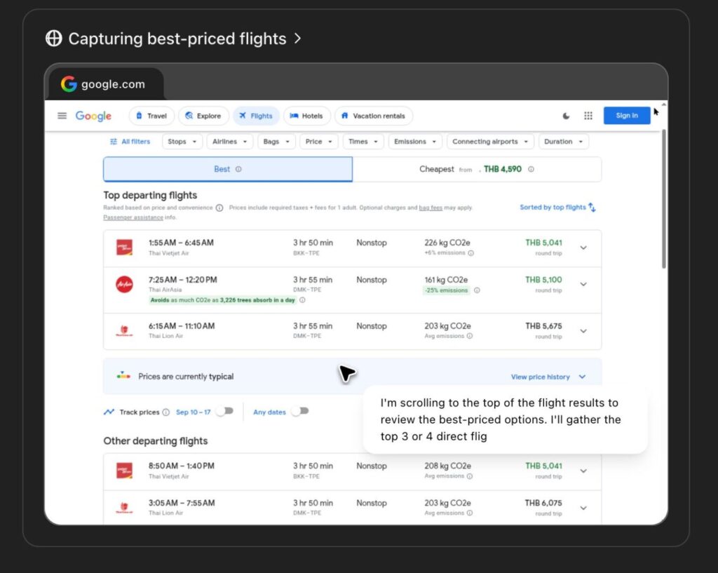Viewport: 718px width, 573px height.
Task: Click the View price history link
Action: coord(541,377)
